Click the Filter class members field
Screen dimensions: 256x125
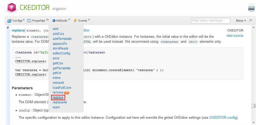(211, 21)
